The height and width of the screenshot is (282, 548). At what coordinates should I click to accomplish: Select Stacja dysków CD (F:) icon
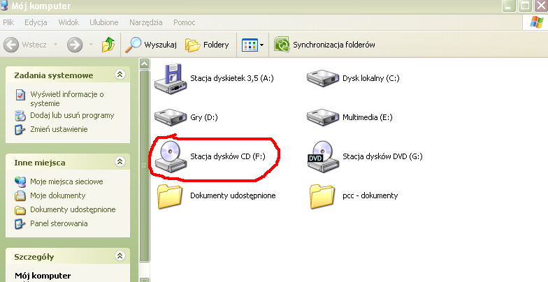(171, 156)
